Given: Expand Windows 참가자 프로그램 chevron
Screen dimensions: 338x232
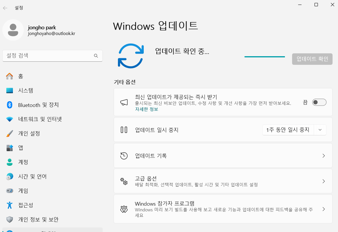Looking at the screenshot, I should pyautogui.click(x=324, y=209).
